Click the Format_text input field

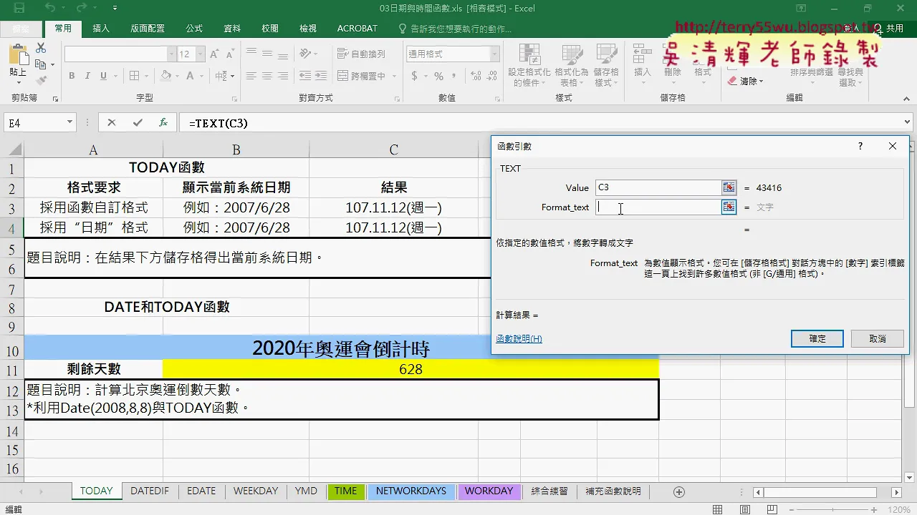tap(658, 207)
